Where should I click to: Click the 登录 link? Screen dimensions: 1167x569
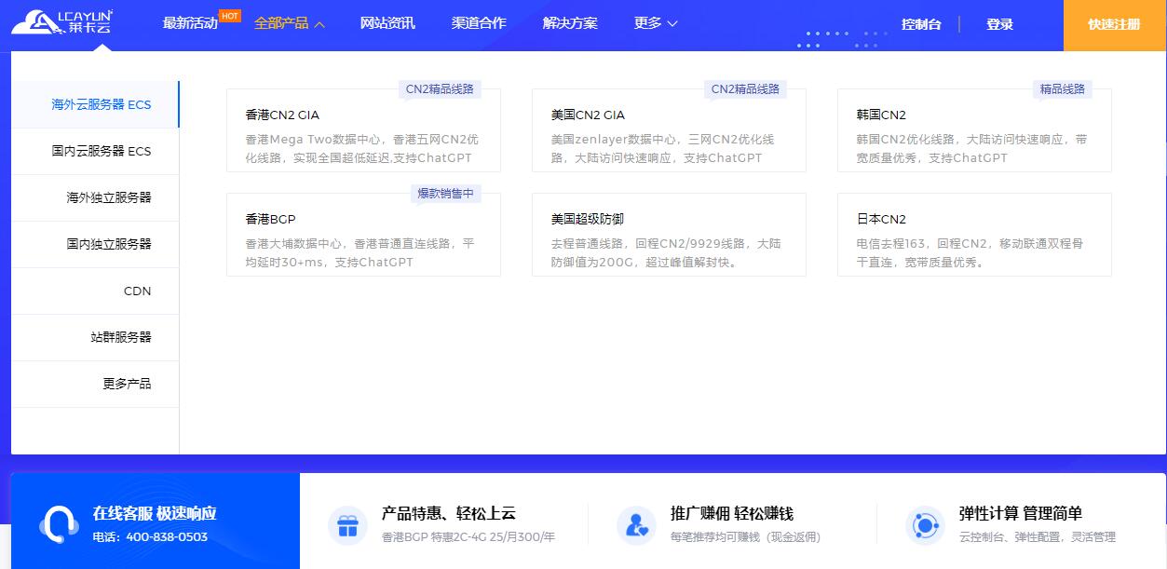coord(999,24)
